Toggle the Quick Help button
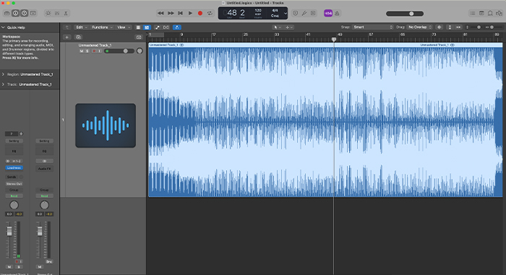The image size is (506, 275). point(24,13)
